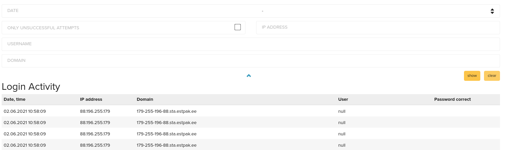Image resolution: width=505 pixels, height=150 pixels.
Task: Click the clear button
Action: click(x=492, y=76)
